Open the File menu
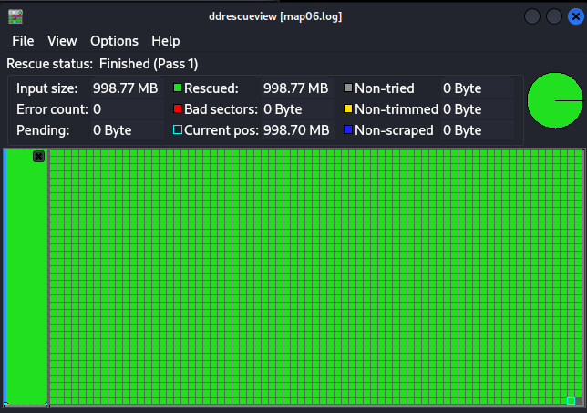The image size is (587, 413). (x=23, y=41)
